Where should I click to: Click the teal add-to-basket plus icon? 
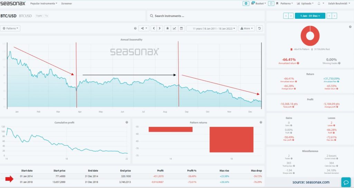246,3
